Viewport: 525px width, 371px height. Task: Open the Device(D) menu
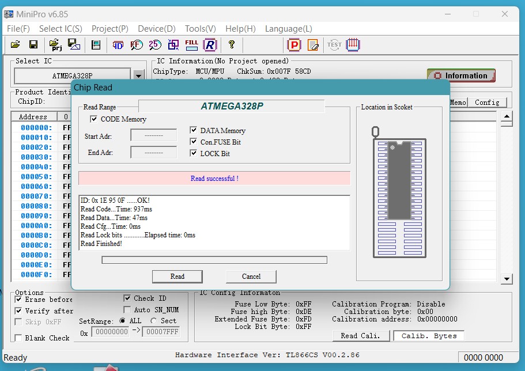coord(157,29)
